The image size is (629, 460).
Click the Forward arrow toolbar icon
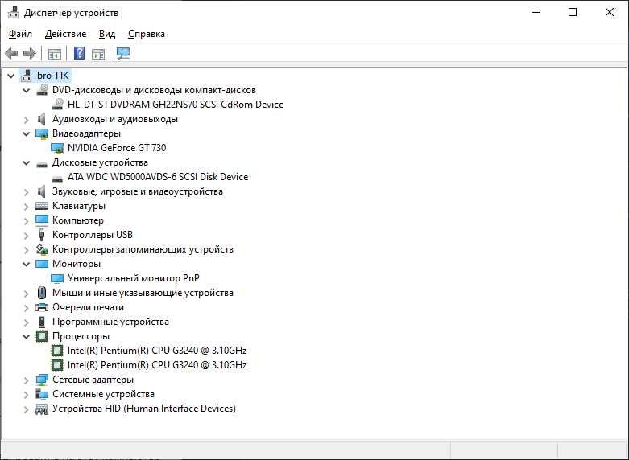(30, 53)
